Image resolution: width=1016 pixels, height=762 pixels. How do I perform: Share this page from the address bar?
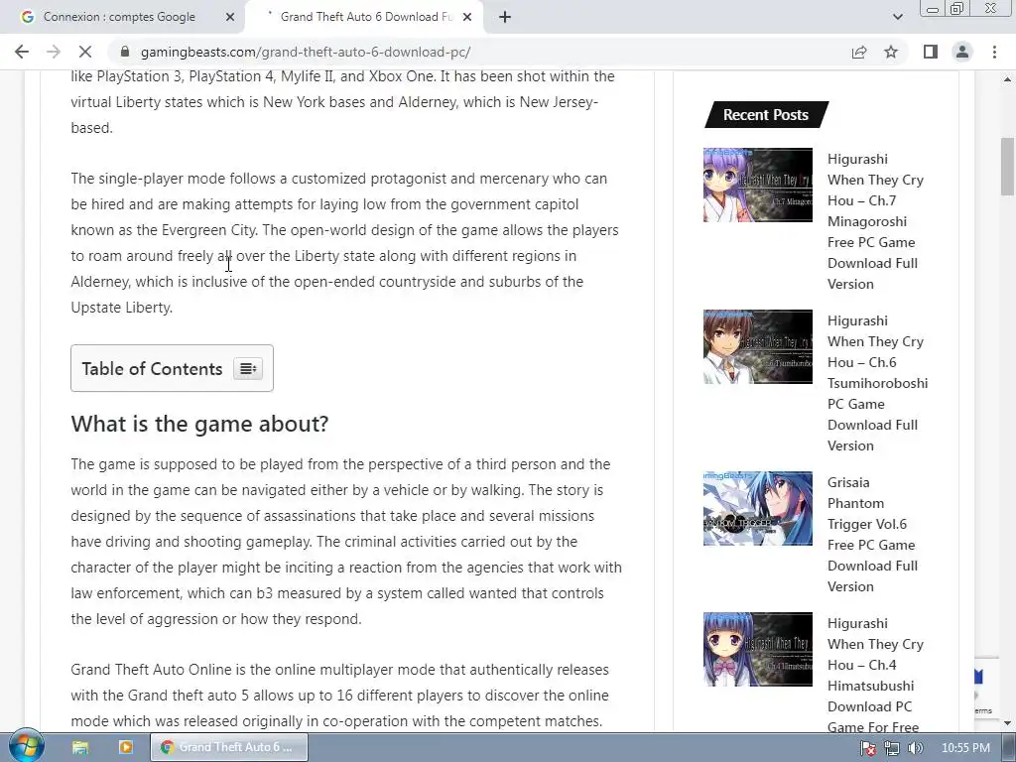click(x=859, y=52)
